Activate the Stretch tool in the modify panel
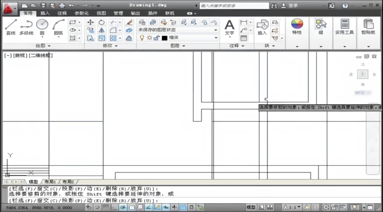 [x=90, y=38]
